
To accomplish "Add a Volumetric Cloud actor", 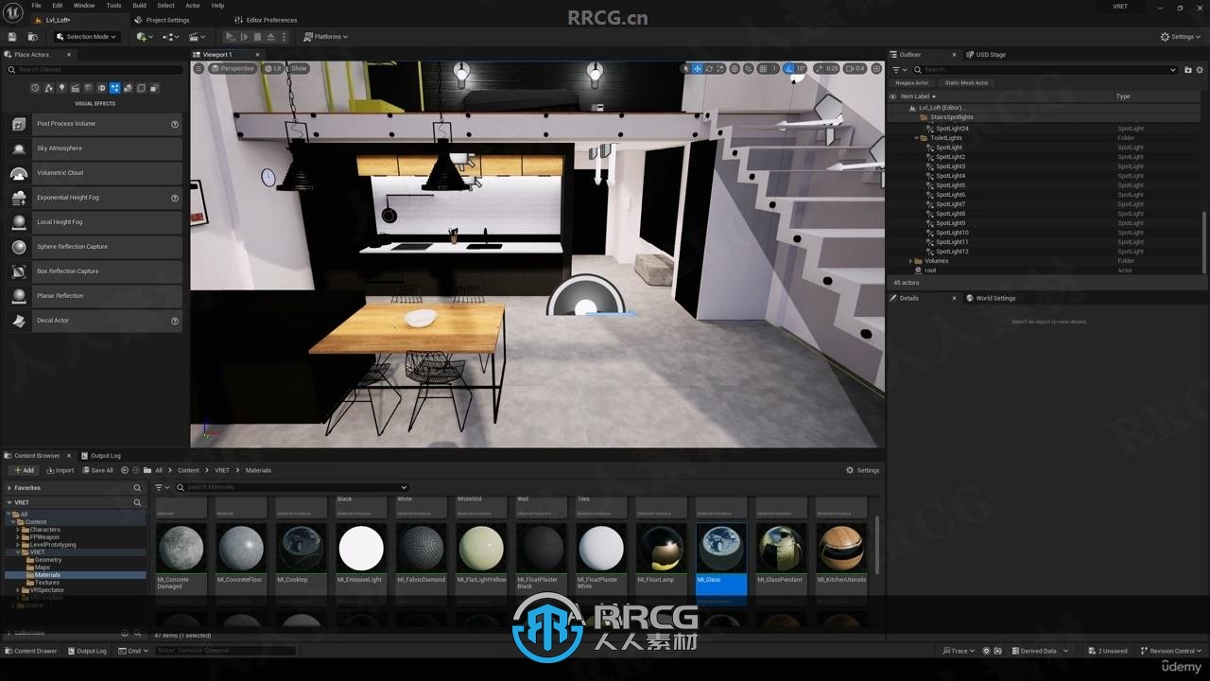I will click(93, 173).
